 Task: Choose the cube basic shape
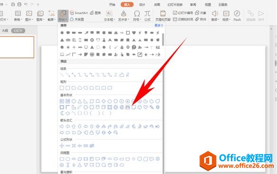[104, 107]
